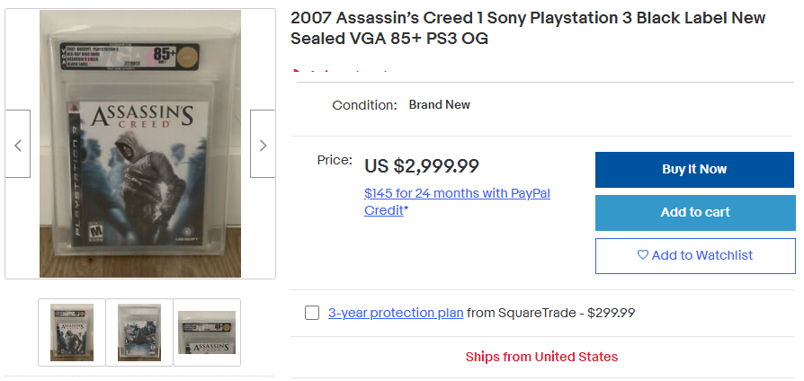Select the first front-view thumbnail
The width and height of the screenshot is (804, 381).
72,332
